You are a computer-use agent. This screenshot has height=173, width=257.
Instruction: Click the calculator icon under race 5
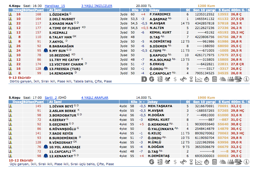pos(215,162)
